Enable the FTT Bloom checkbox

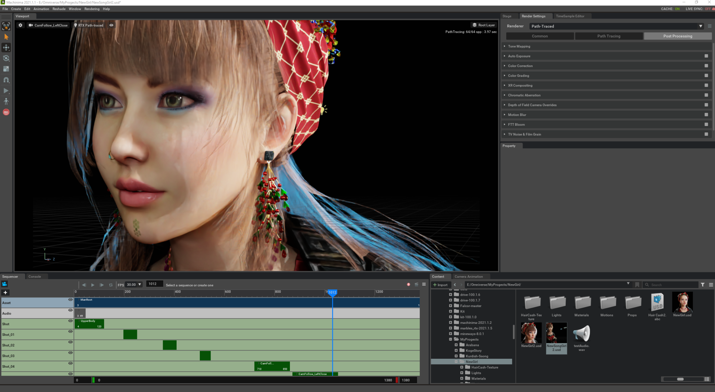click(x=706, y=124)
